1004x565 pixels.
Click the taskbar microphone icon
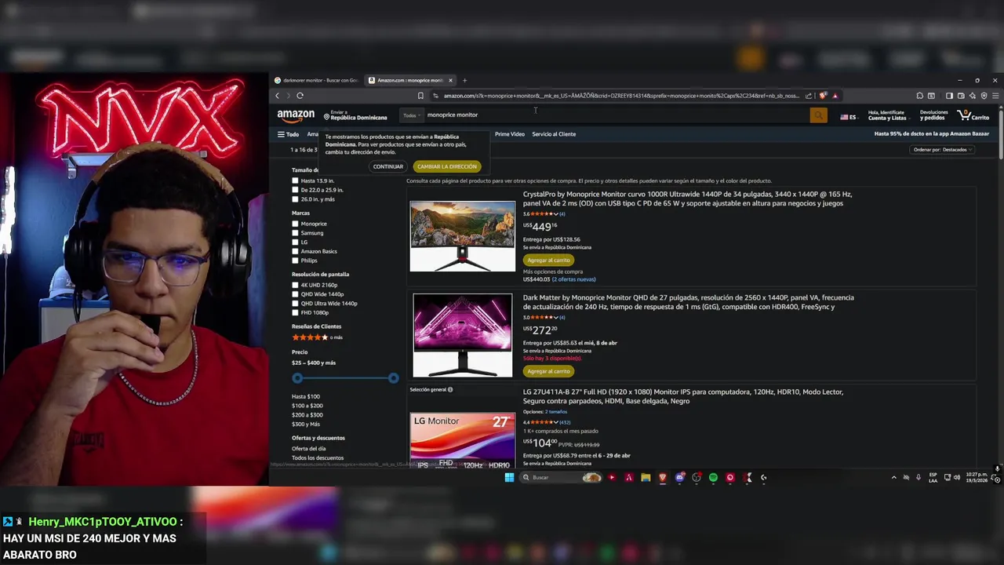[x=919, y=477]
